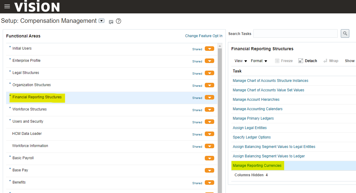Open the hamburger navigation menu
The width and height of the screenshot is (356, 193).
[x=7, y=6]
